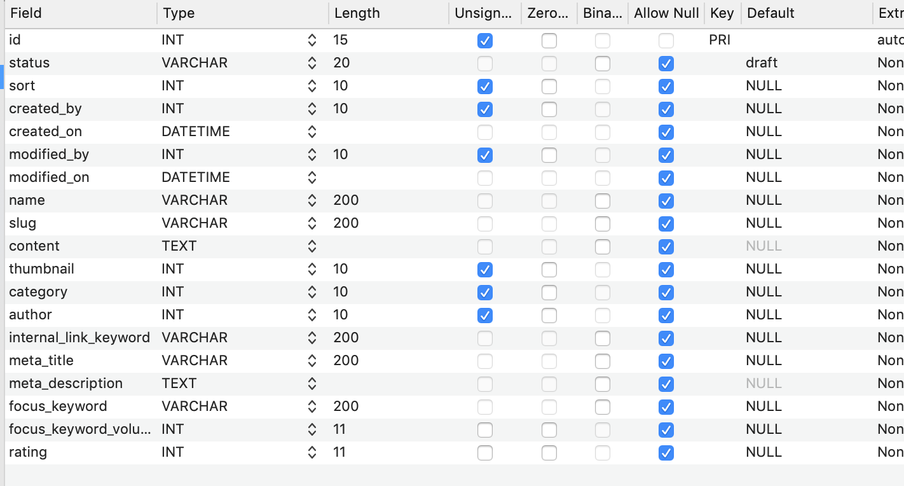
Task: Enable Zerofill for the meta_description field
Action: [x=549, y=384]
